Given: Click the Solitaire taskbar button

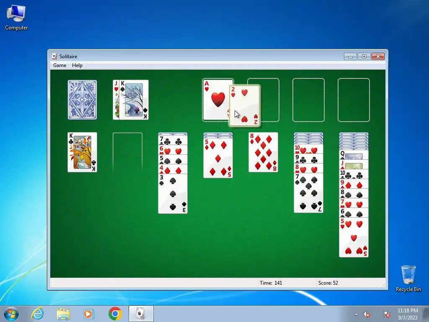Looking at the screenshot, I should pyautogui.click(x=141, y=314).
